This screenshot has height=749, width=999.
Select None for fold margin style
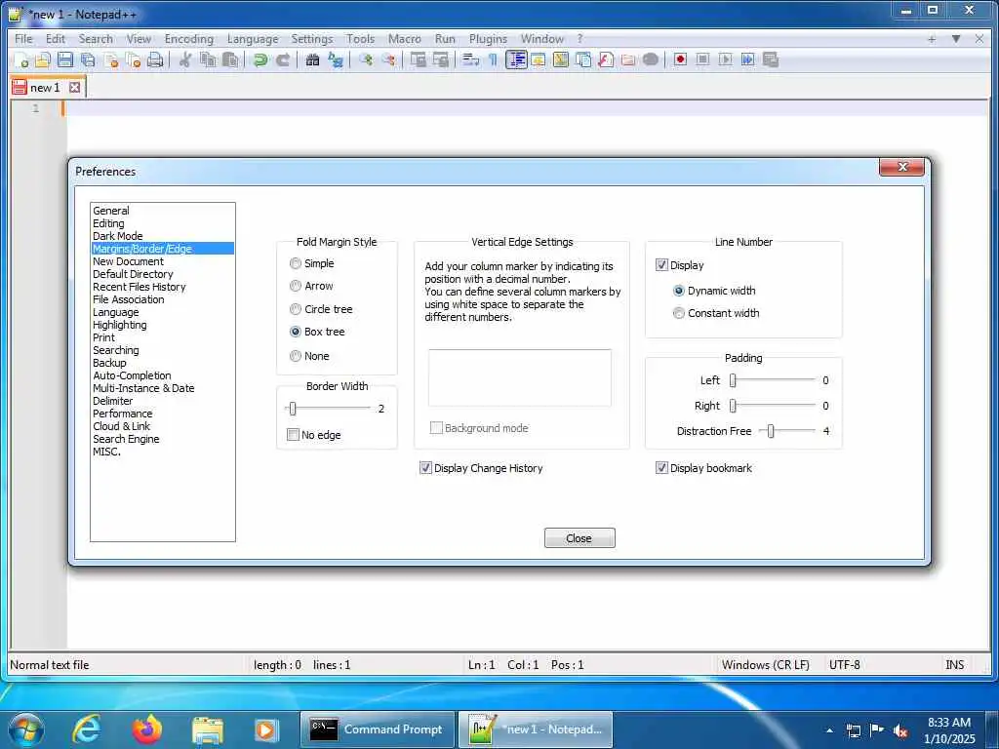[295, 356]
